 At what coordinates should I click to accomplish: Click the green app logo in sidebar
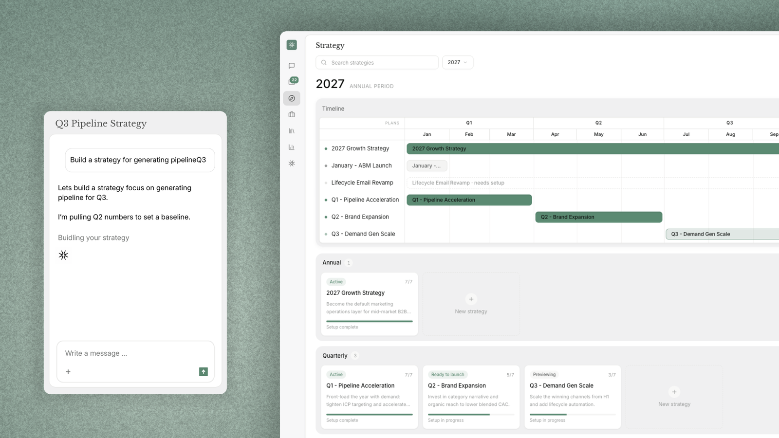pyautogui.click(x=292, y=45)
